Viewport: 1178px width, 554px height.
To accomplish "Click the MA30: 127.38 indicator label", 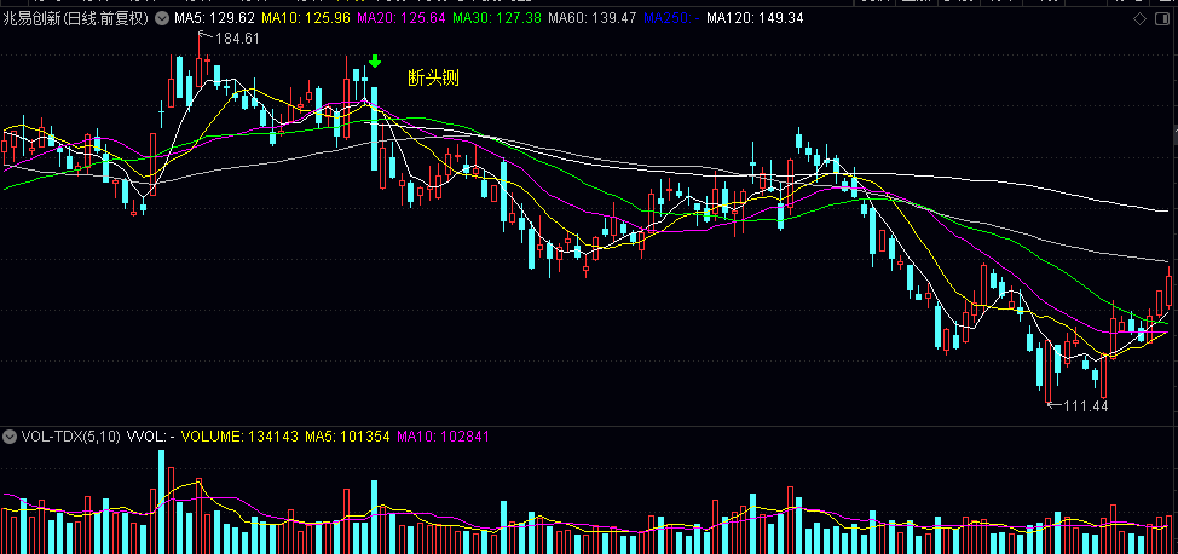I will point(497,18).
